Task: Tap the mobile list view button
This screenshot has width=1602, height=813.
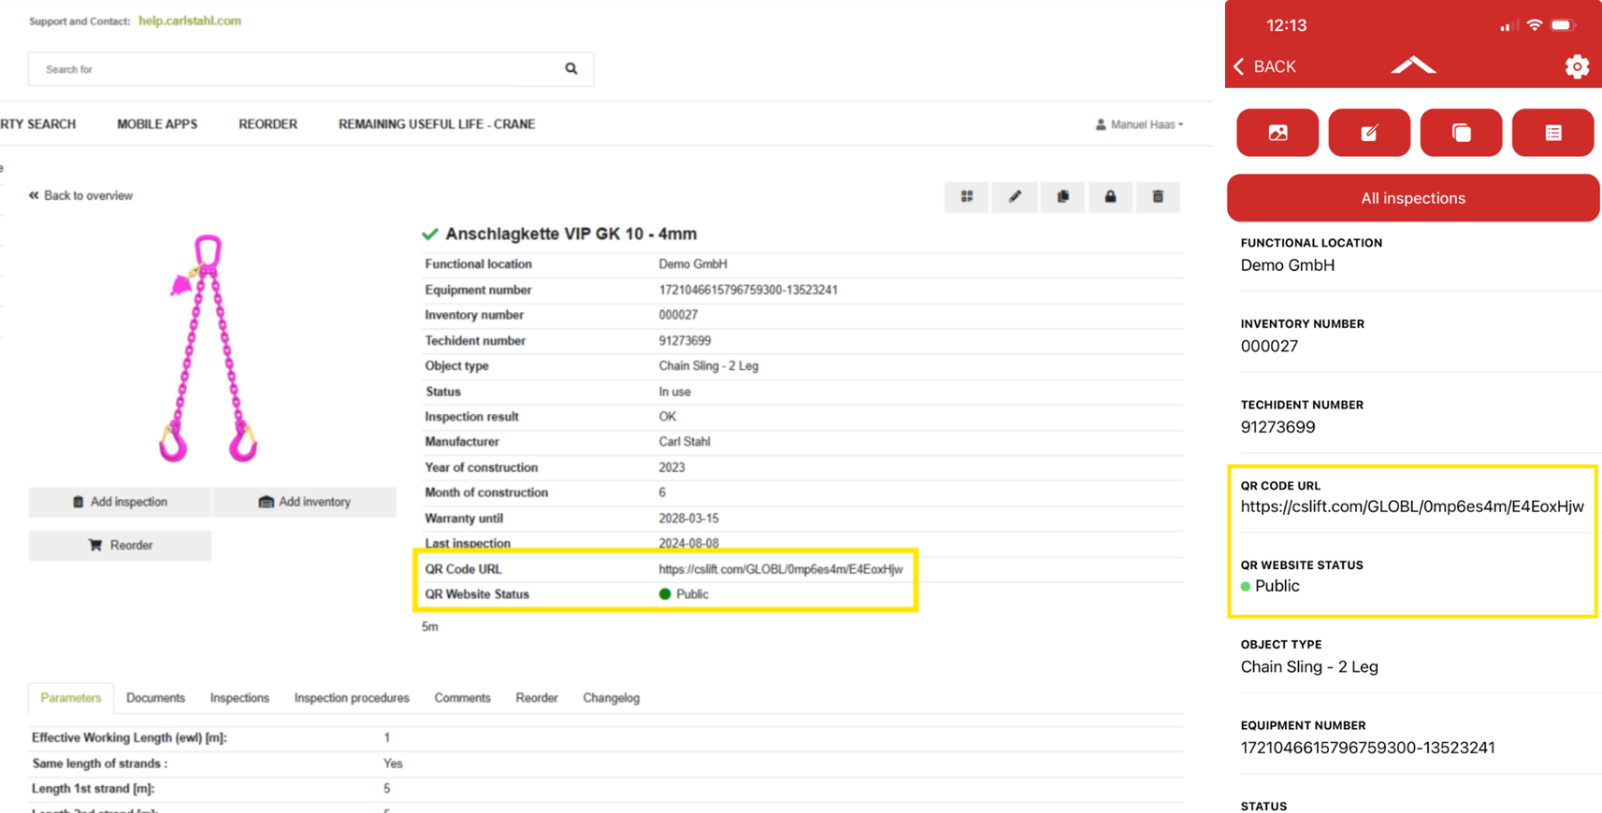Action: [1552, 133]
